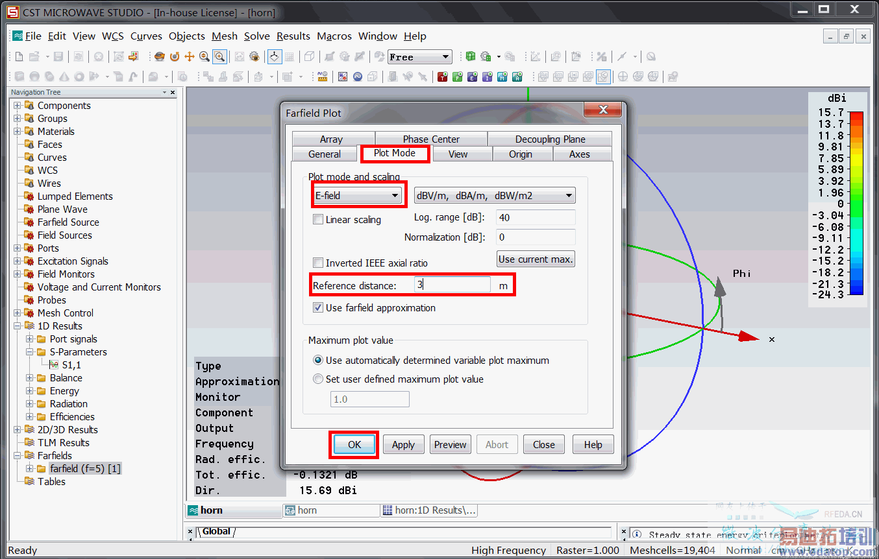The image size is (879, 559).
Task: Click the green cube mesh view icon
Action: pos(471,56)
